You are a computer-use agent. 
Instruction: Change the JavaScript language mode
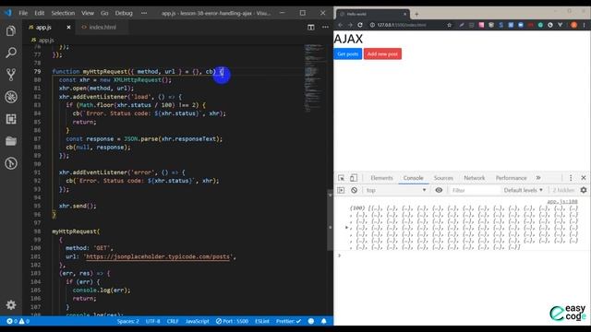point(197,321)
